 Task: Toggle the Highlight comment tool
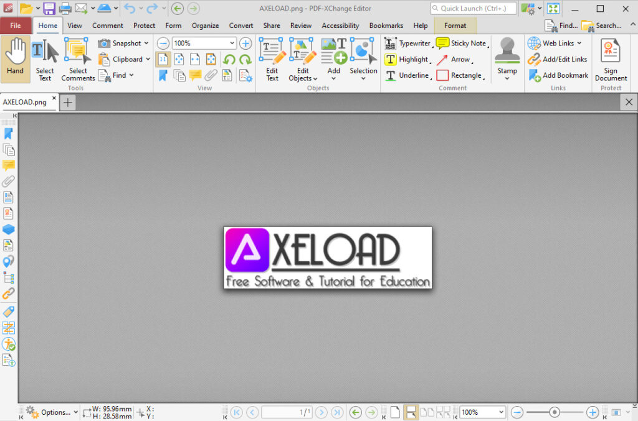click(407, 59)
